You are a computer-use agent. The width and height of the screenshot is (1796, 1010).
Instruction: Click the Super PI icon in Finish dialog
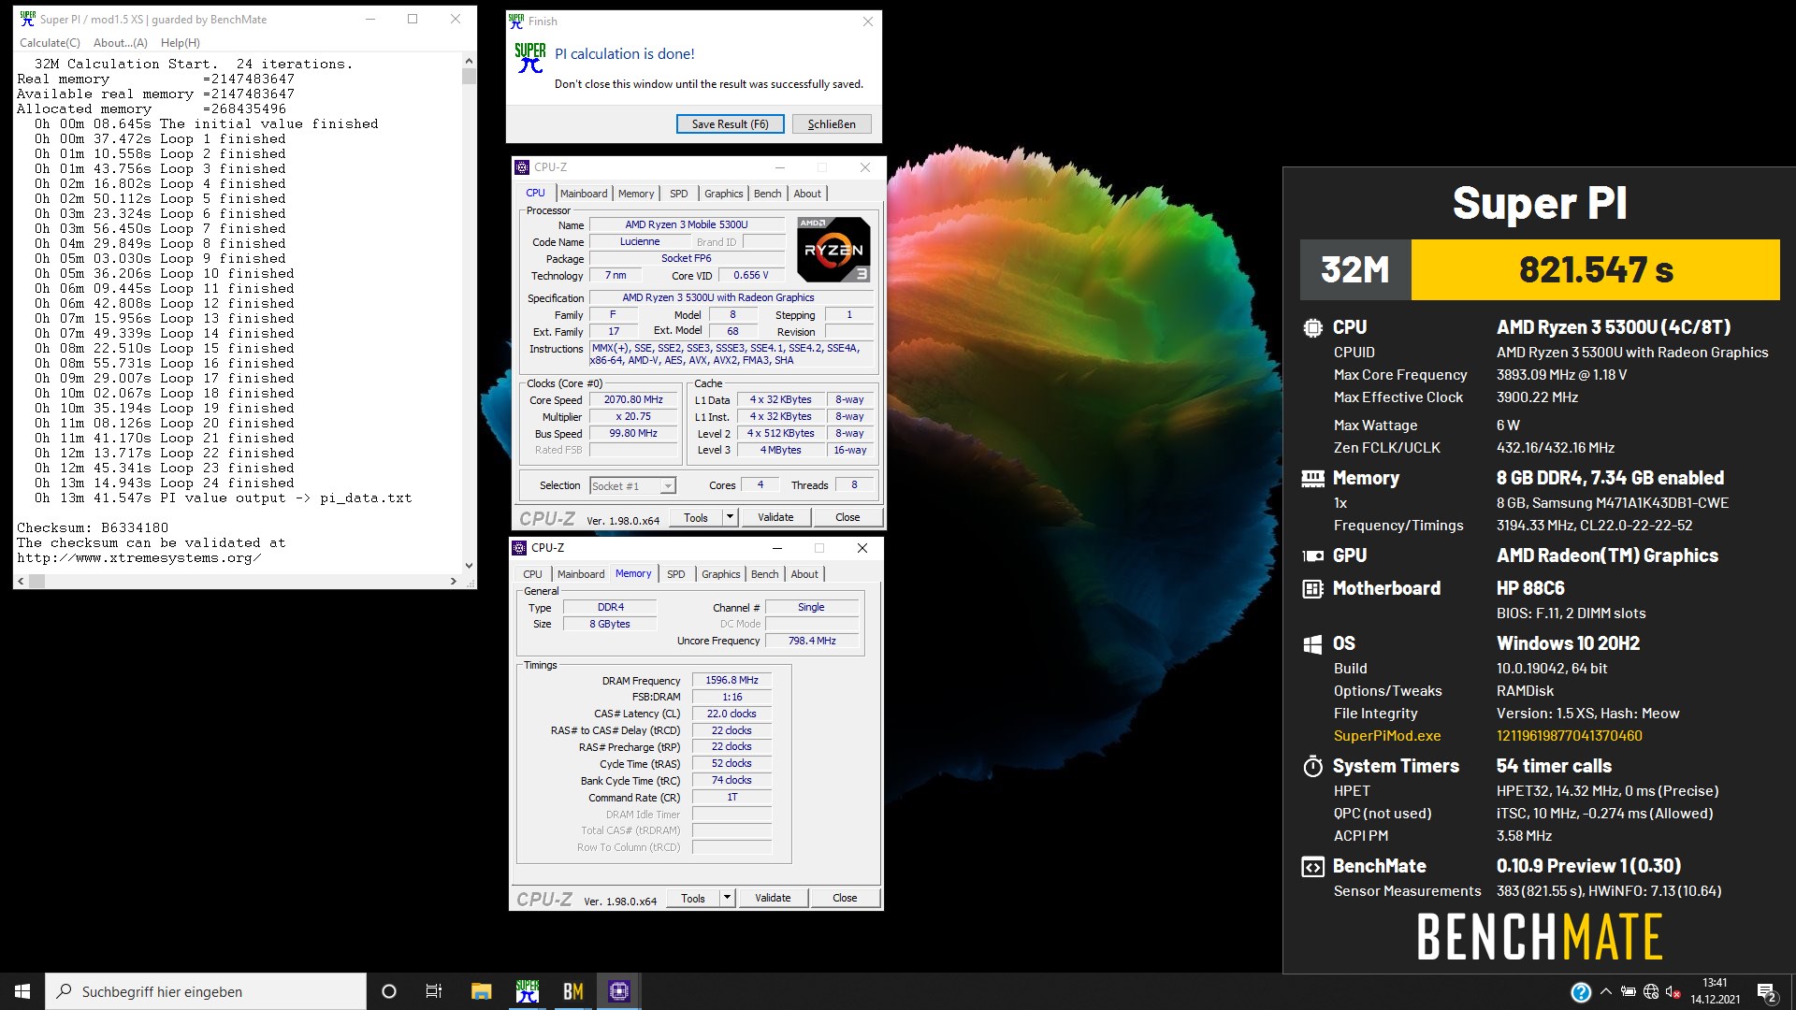coord(530,58)
